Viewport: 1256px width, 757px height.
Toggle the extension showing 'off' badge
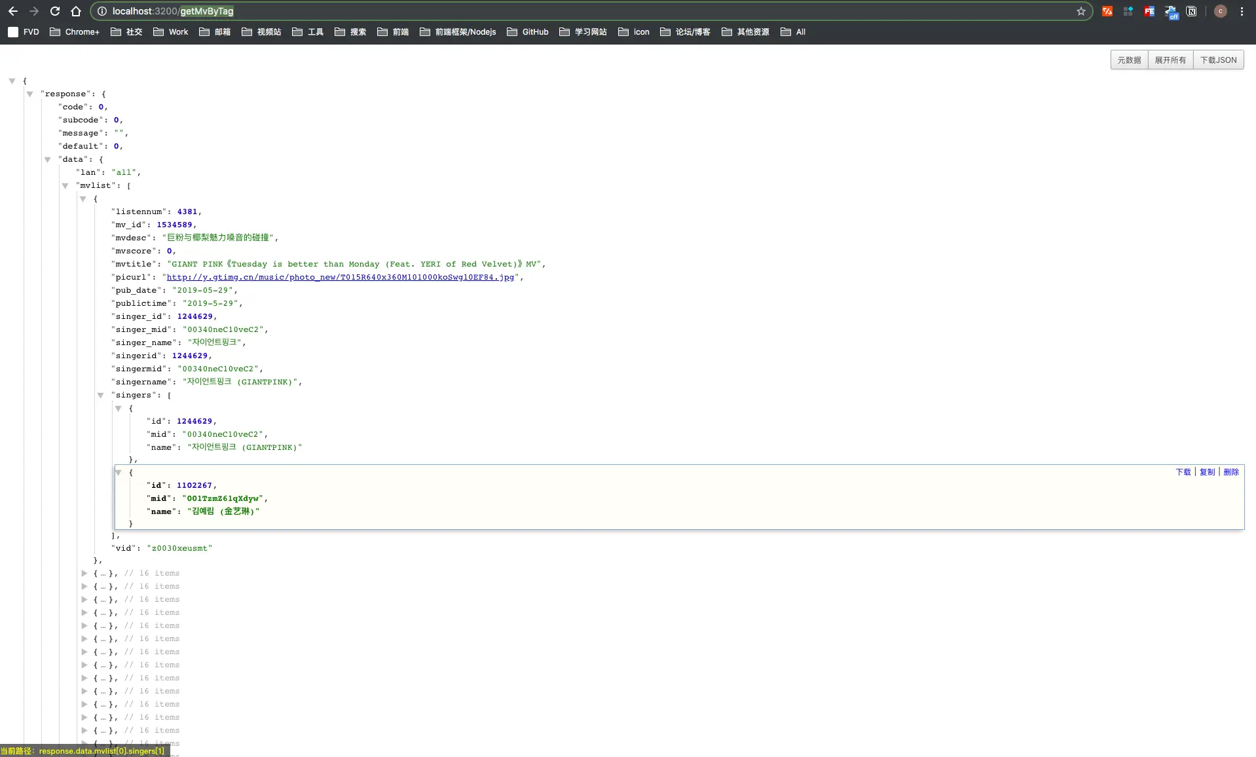pyautogui.click(x=1171, y=12)
